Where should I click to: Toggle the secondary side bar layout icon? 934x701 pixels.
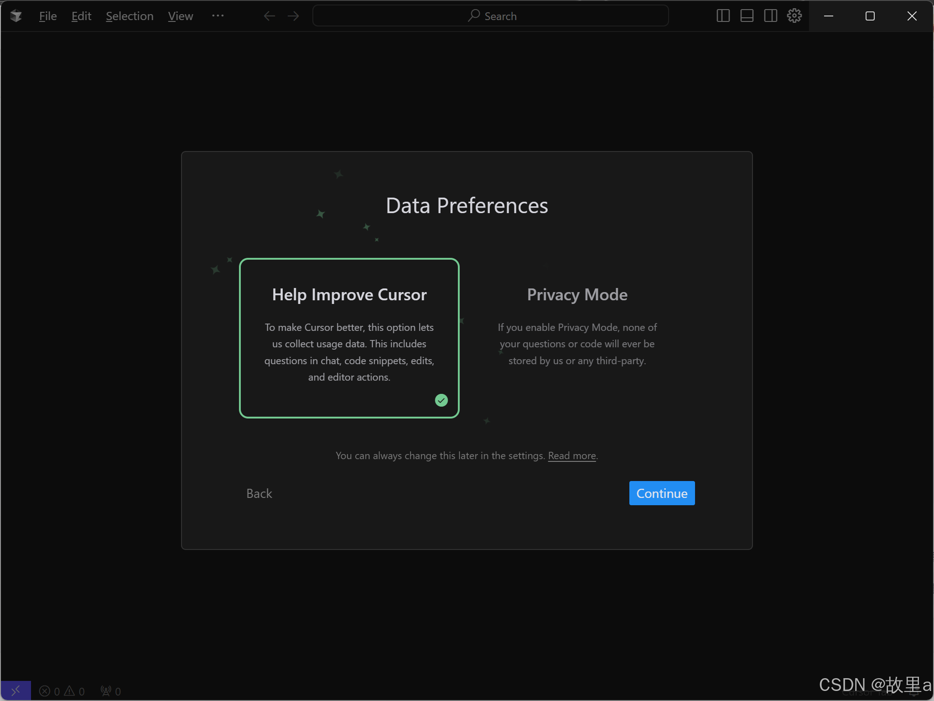[770, 16]
